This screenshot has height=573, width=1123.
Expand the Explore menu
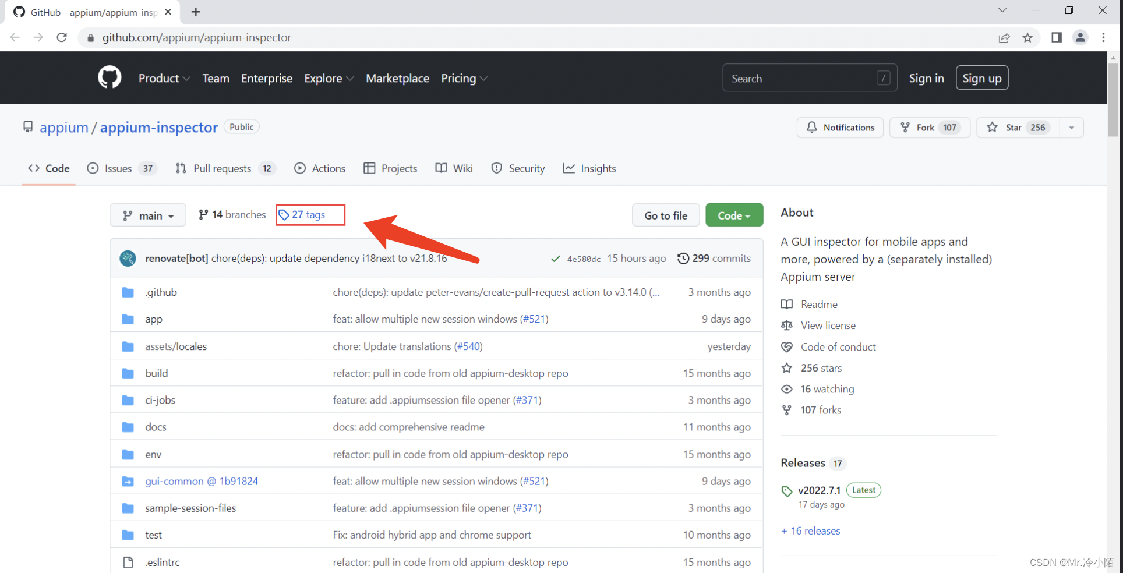[329, 78]
